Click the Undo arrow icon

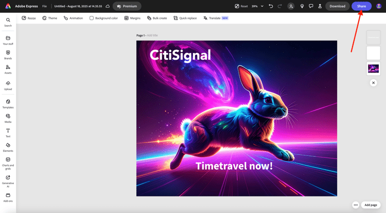tap(271, 6)
